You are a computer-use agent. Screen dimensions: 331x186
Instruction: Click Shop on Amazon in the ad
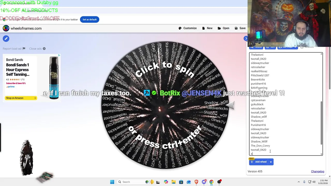pyautogui.click(x=21, y=98)
